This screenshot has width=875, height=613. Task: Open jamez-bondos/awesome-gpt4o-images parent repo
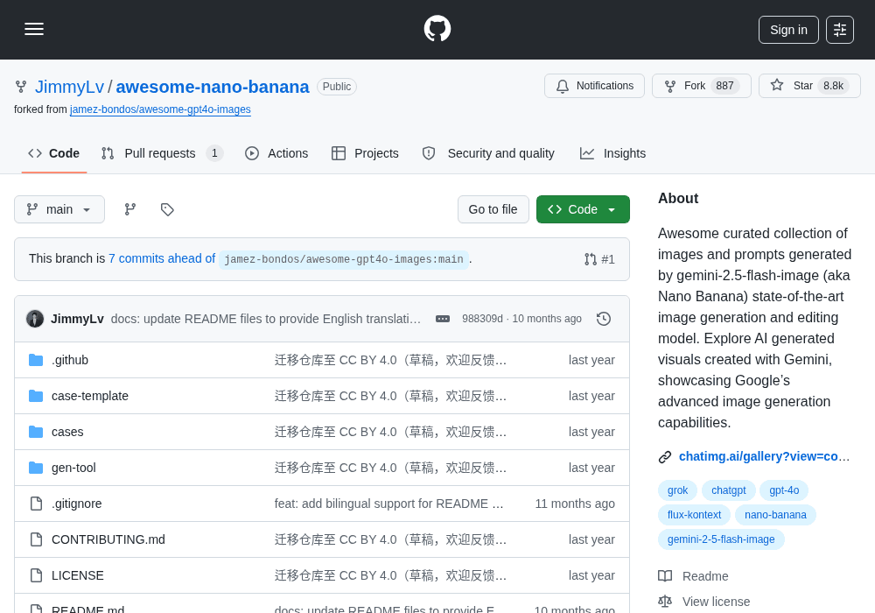[160, 109]
